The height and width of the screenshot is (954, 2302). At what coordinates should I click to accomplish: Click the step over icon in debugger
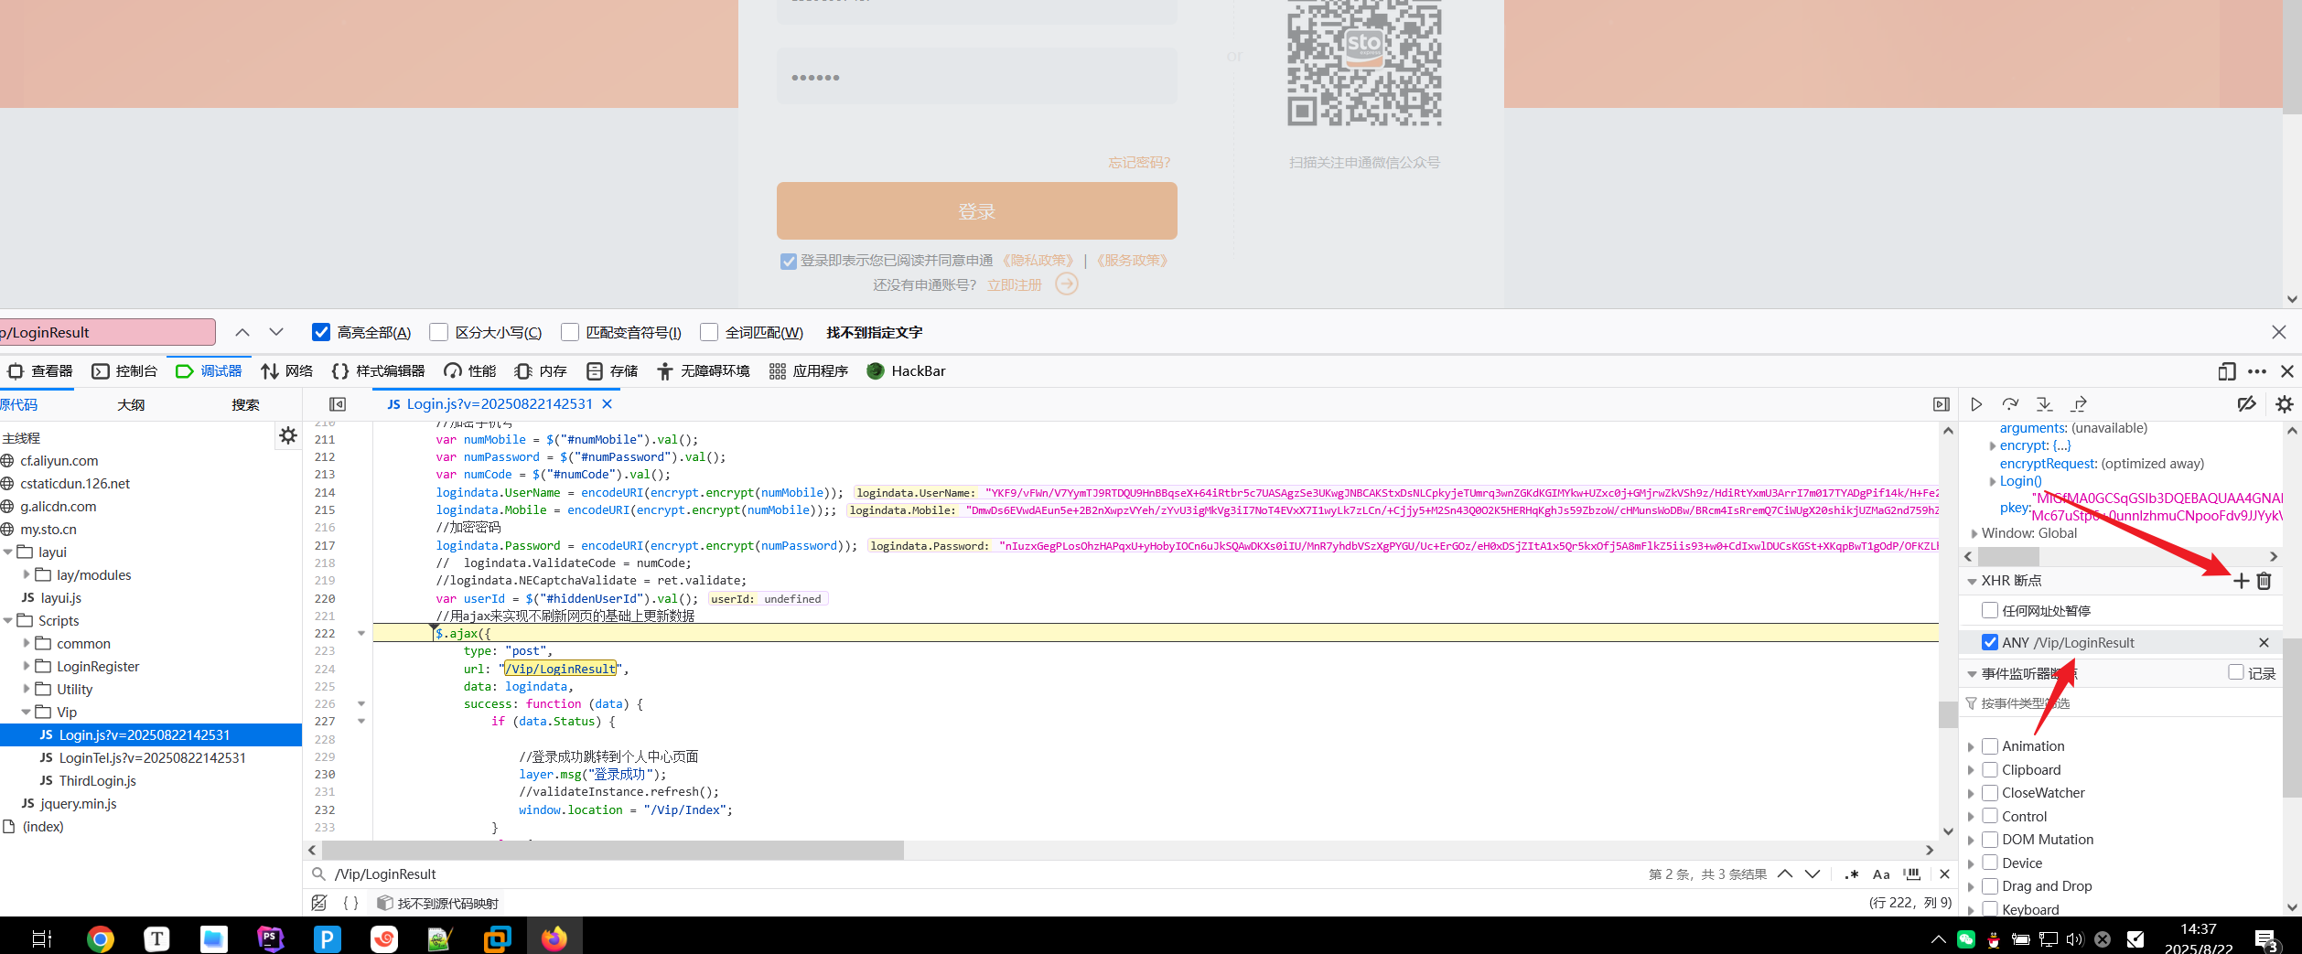2010,404
